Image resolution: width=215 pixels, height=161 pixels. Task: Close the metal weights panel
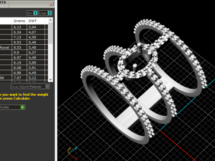click(x=52, y=4)
